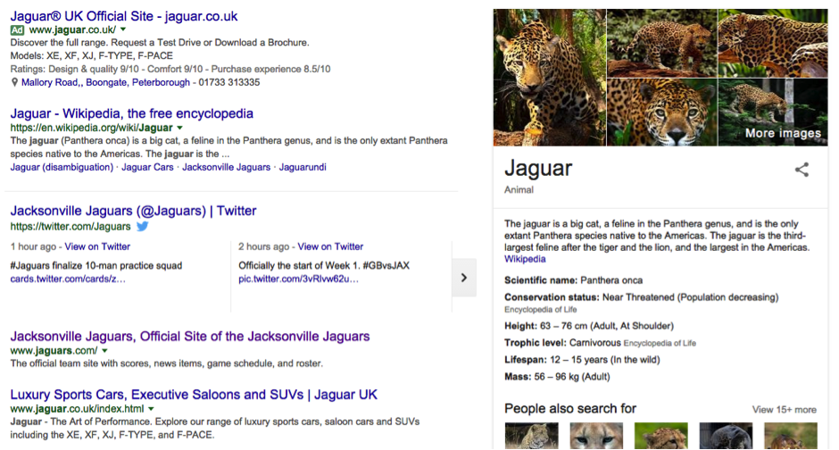
Task: Open Jacksonville Jaguars Official Site result
Action: (x=190, y=337)
